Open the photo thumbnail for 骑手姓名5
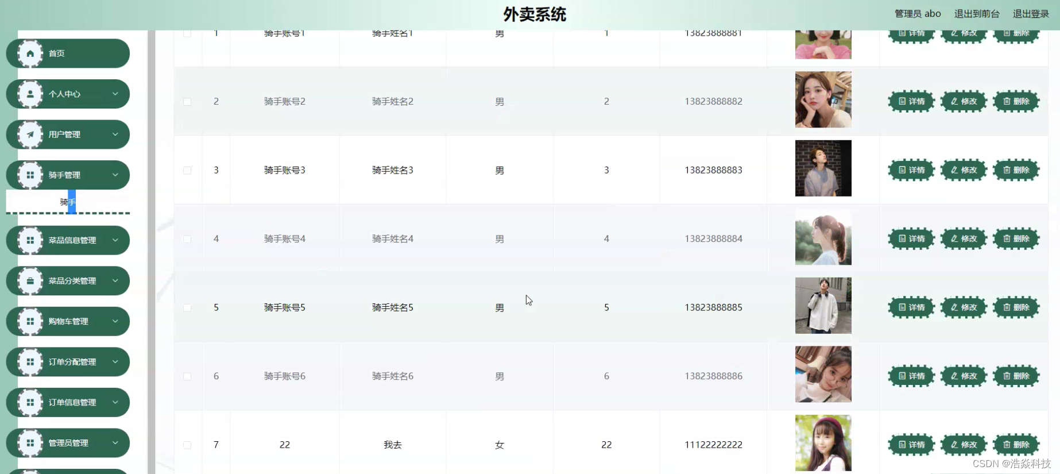1060x474 pixels. coord(823,306)
